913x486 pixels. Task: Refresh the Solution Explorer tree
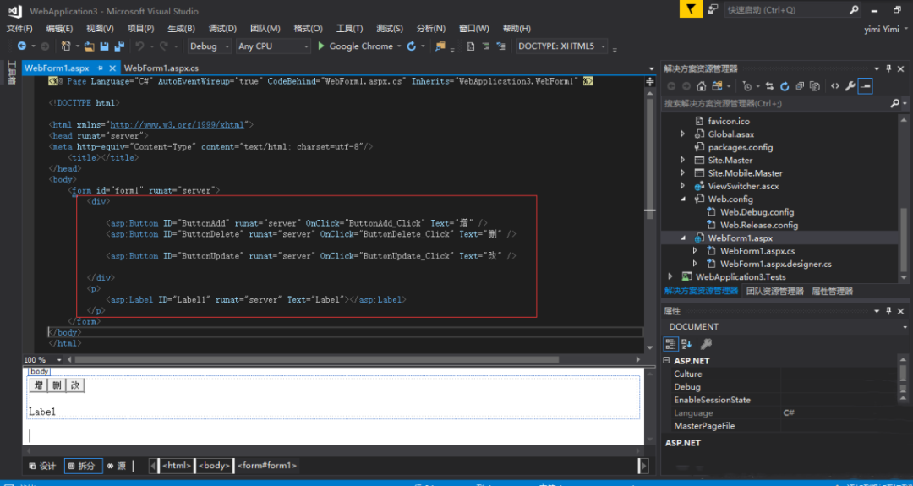tap(785, 86)
